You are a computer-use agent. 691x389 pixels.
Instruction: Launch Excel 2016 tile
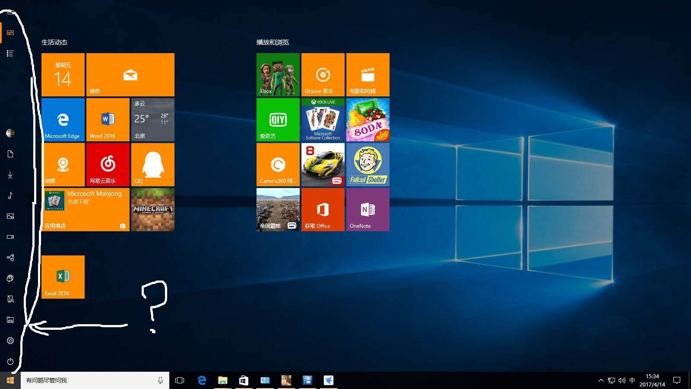[63, 277]
